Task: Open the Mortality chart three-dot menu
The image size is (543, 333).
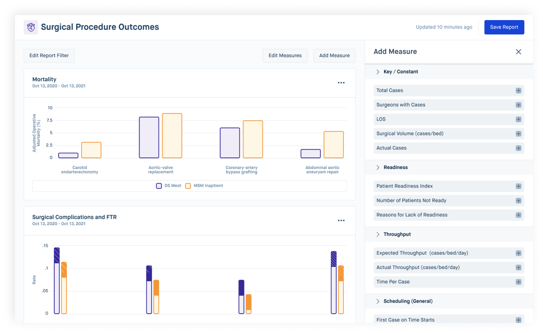Action: point(341,83)
